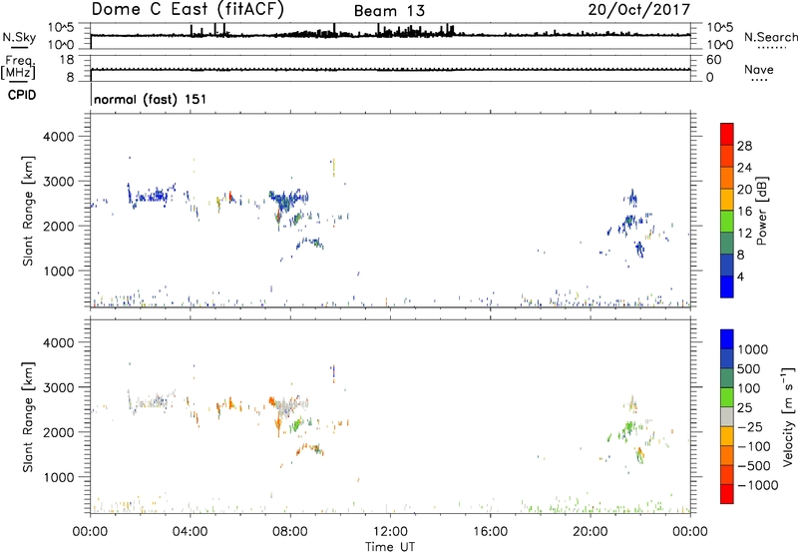Screen dimensions: 798x553
Task: Click the "Beam 13" label
Action: click(x=389, y=11)
